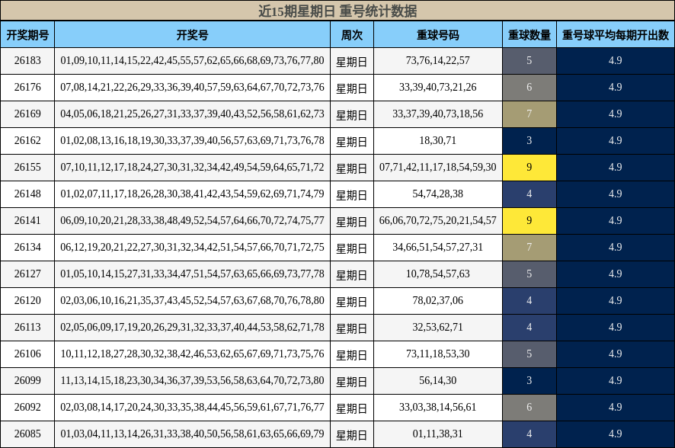Select period number 26176
The width and height of the screenshot is (675, 448).
27,88
